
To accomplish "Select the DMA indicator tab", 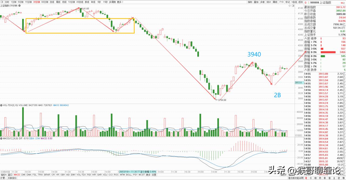I will tap(29, 175).
